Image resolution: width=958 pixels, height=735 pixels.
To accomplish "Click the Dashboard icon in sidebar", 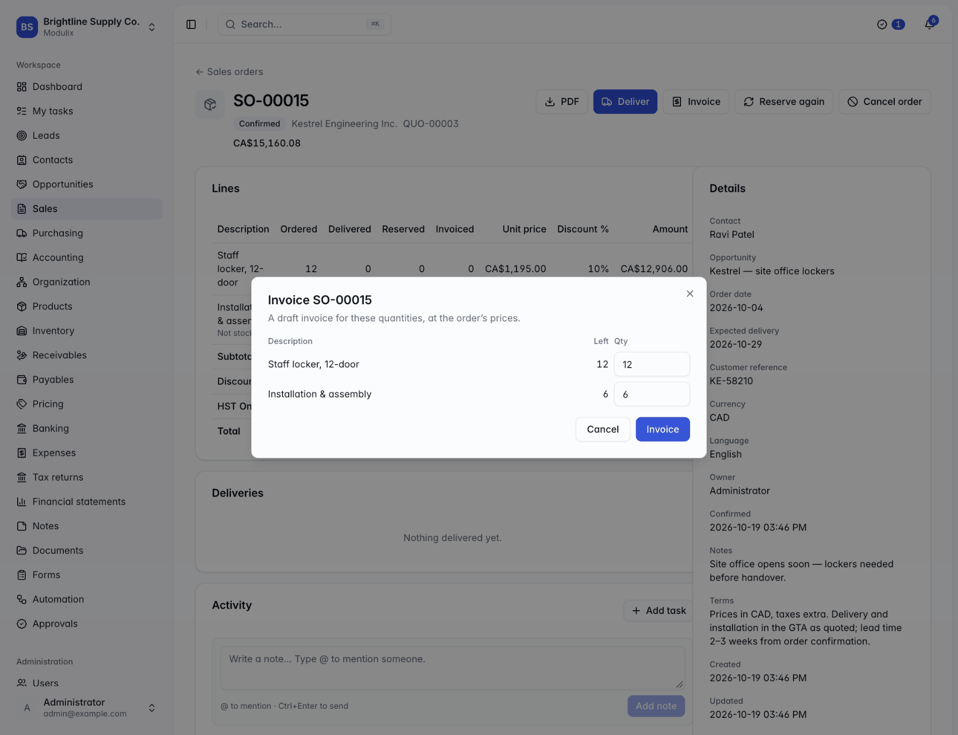I will click(21, 87).
